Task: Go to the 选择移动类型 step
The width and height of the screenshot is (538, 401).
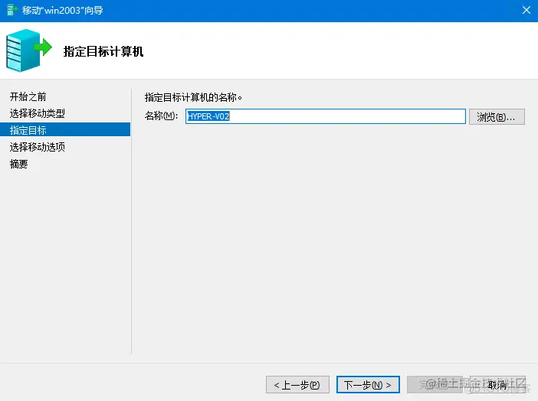Action: [38, 113]
